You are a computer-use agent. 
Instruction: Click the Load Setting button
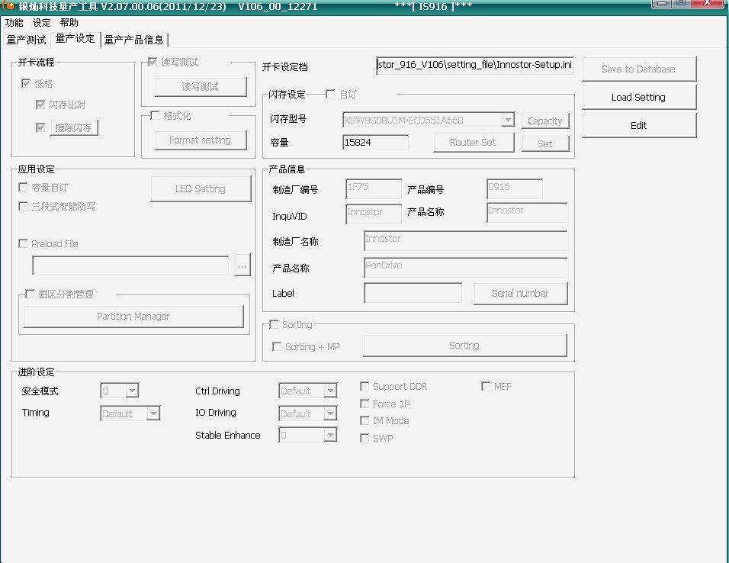pos(638,98)
